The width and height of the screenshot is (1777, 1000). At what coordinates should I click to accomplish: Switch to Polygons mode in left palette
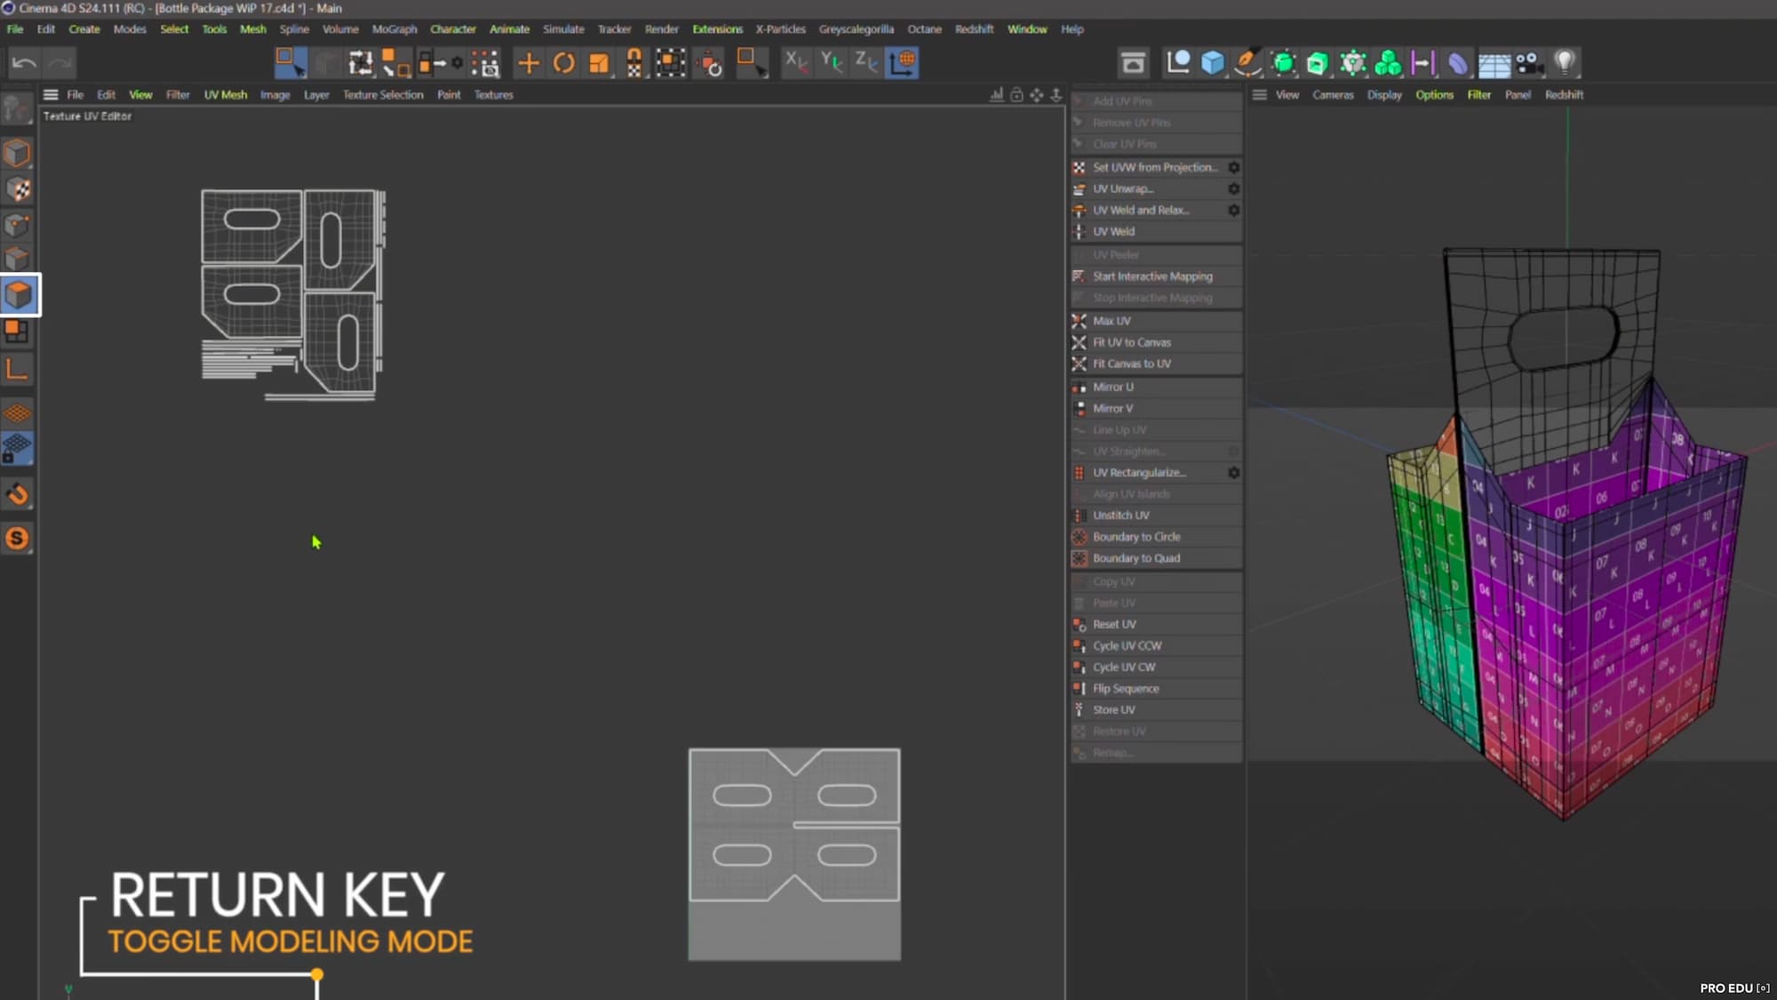pos(19,295)
